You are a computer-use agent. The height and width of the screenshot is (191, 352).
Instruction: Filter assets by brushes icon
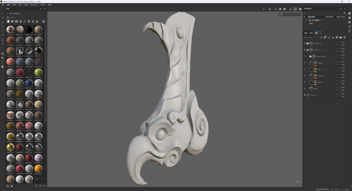tap(25, 21)
